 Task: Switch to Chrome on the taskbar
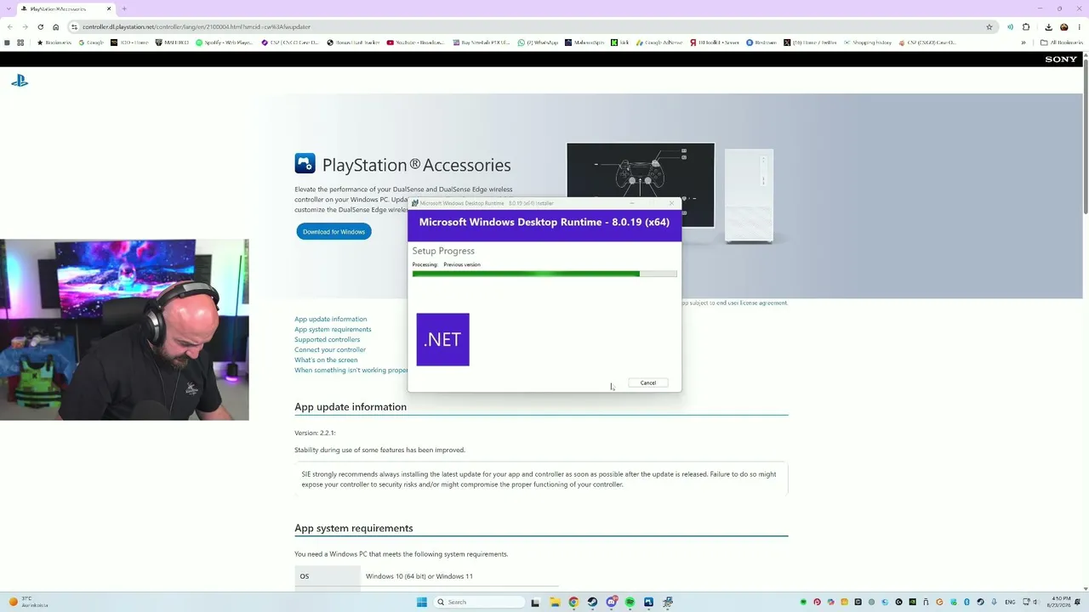[573, 602]
